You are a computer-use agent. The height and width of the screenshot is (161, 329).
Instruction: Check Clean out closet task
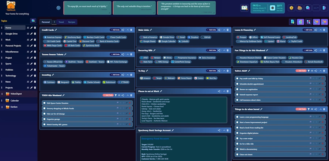[237, 154]
